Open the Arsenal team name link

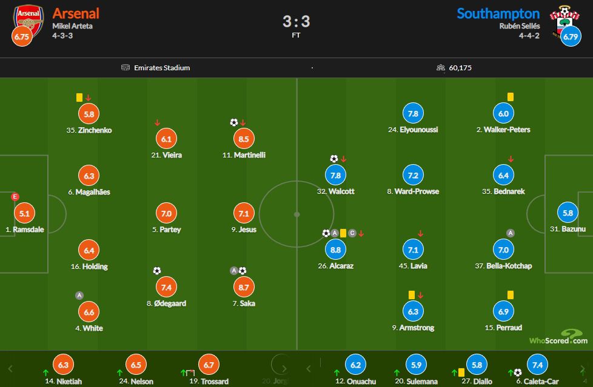point(76,13)
